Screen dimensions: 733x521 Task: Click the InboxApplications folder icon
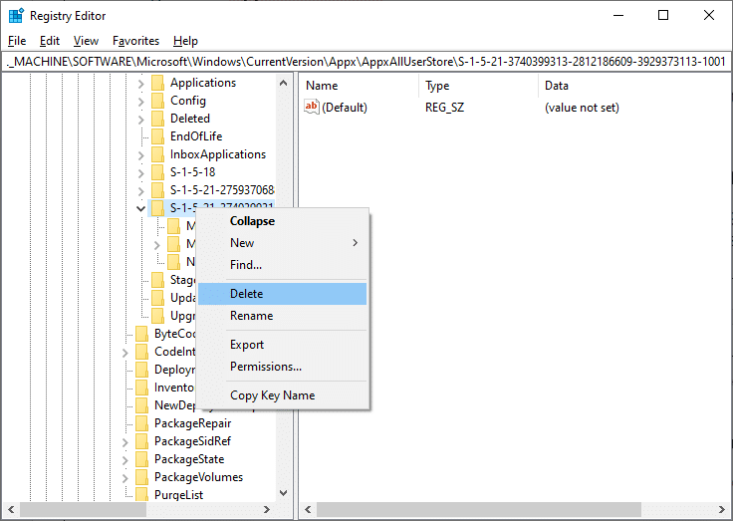coord(158,154)
